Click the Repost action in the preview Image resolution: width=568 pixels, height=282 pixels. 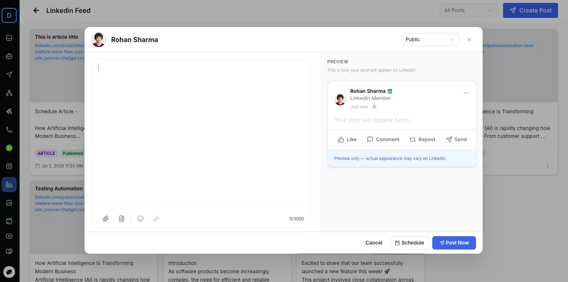pyautogui.click(x=422, y=140)
